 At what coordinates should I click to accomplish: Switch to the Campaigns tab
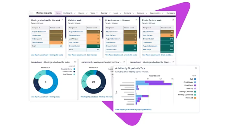(171, 13)
